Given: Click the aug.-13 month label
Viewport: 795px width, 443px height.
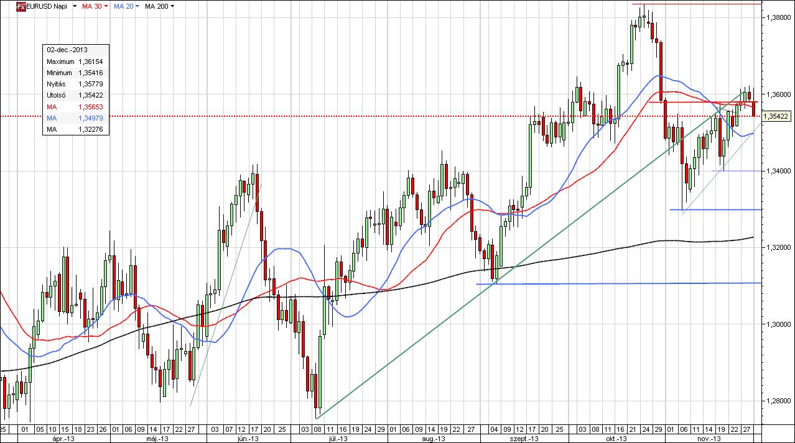Looking at the screenshot, I should point(434,439).
